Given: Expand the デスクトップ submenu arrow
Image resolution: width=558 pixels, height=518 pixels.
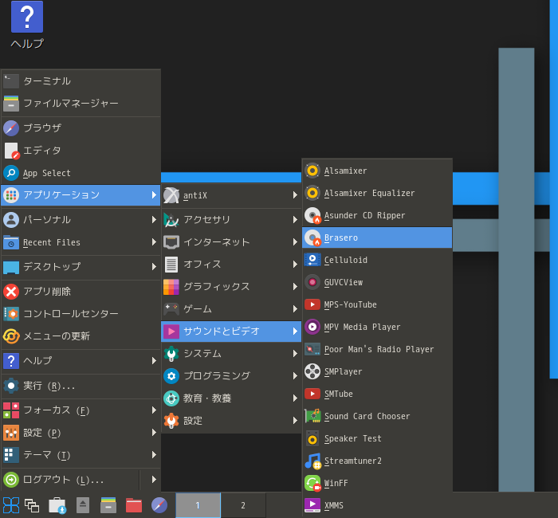Looking at the screenshot, I should pyautogui.click(x=154, y=266).
